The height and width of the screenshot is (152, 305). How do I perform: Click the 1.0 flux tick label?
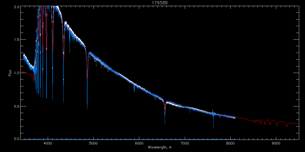[x=17, y=73]
